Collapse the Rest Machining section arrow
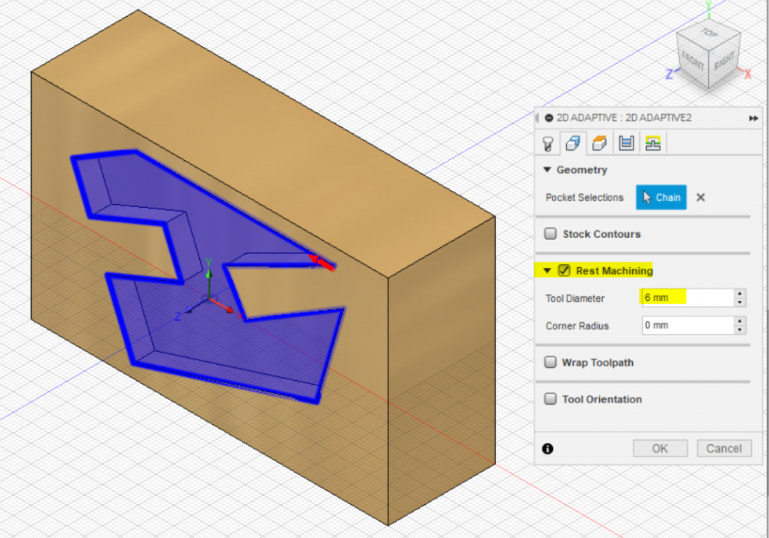769x538 pixels. 547,270
